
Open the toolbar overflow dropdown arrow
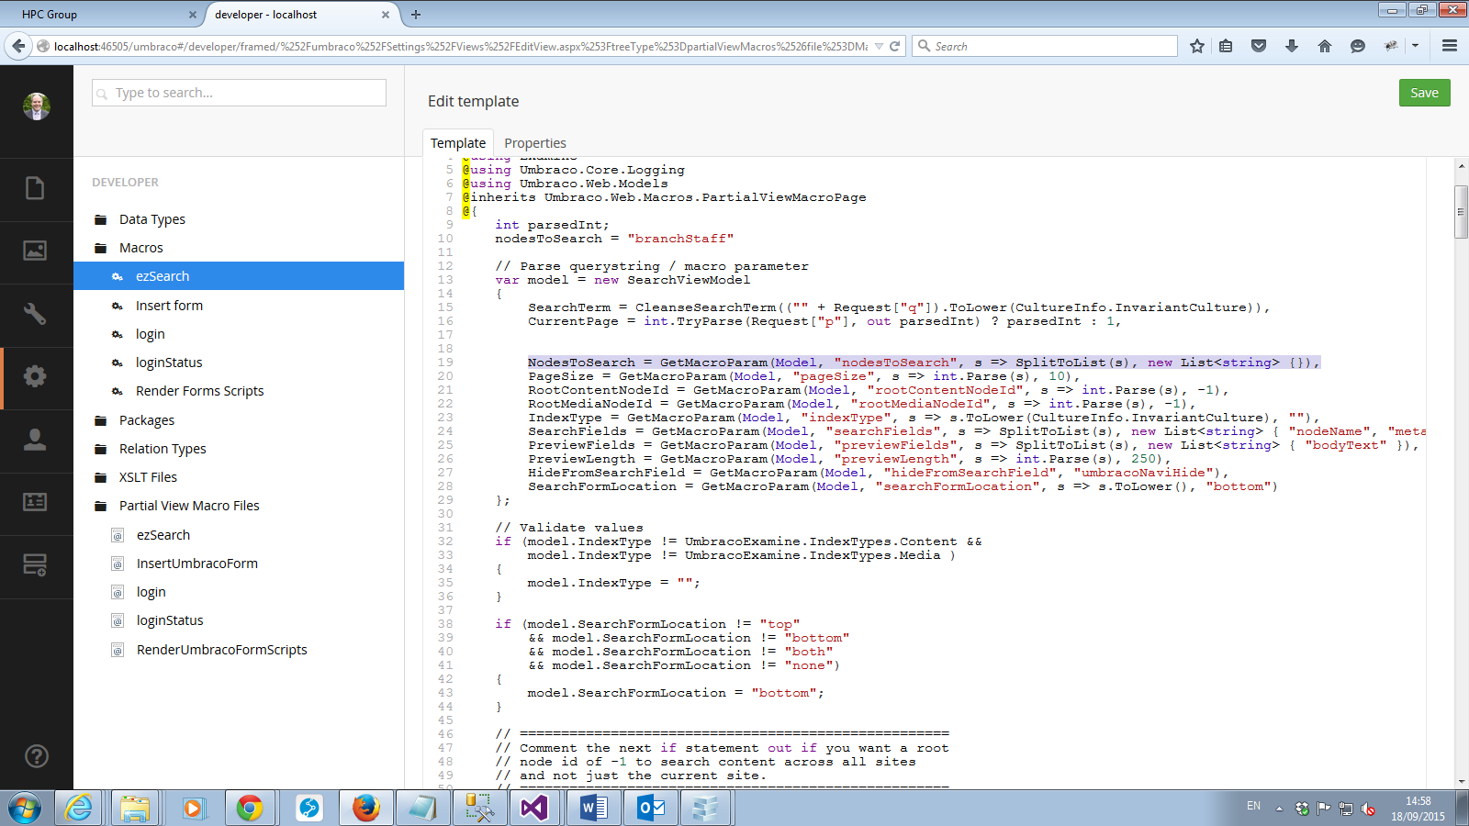[1415, 46]
